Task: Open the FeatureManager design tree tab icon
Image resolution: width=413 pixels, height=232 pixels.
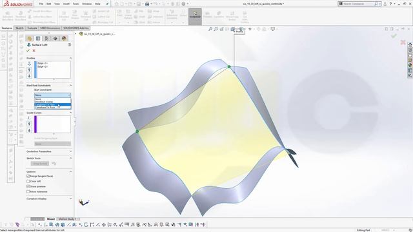Action: (30, 39)
